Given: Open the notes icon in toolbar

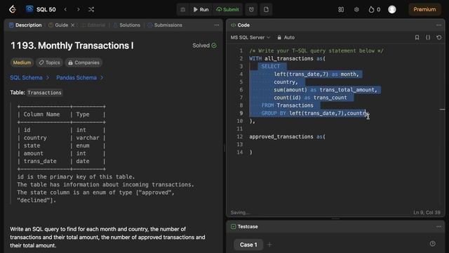Looking at the screenshot, I should tap(266, 9).
